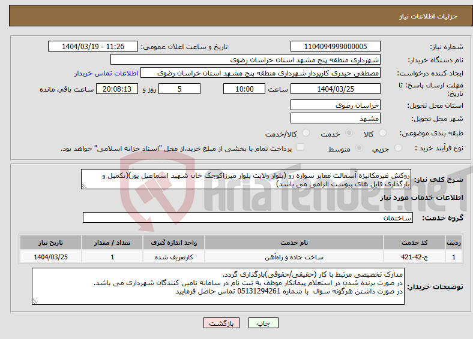Click the general description text area
Image resolution: width=473 pixels, height=339 pixels.
(246, 179)
